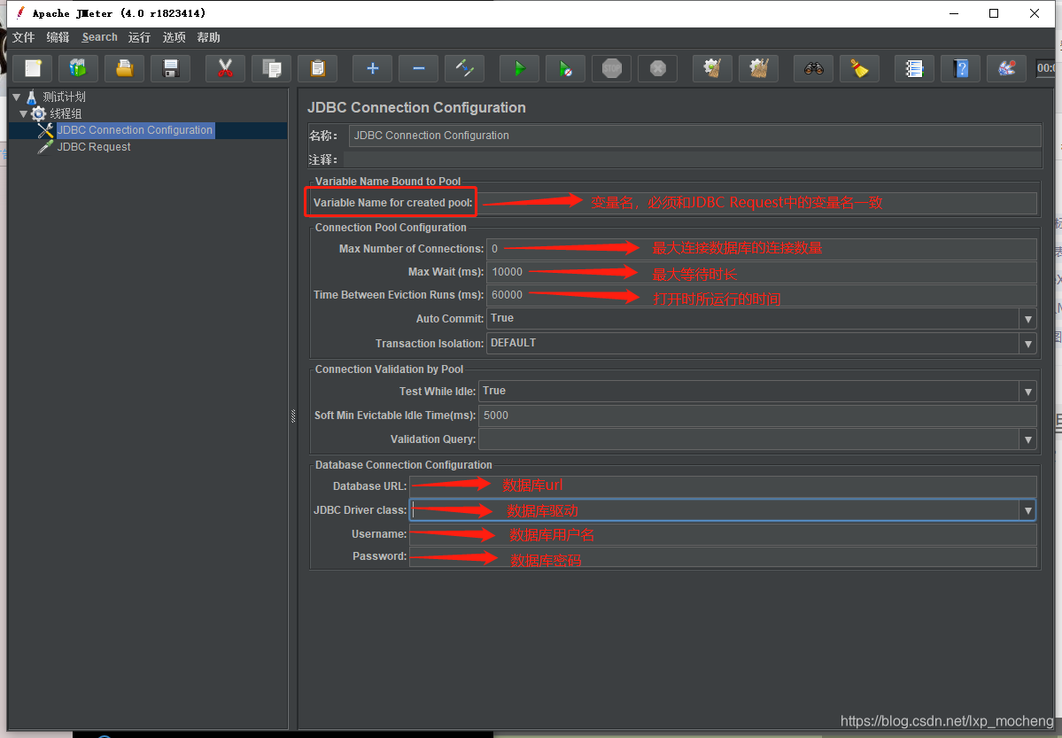Open Search with binoculars icon
1062x738 pixels.
(813, 68)
